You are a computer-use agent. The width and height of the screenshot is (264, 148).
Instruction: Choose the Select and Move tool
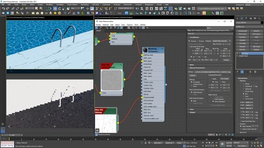pos(55,9)
